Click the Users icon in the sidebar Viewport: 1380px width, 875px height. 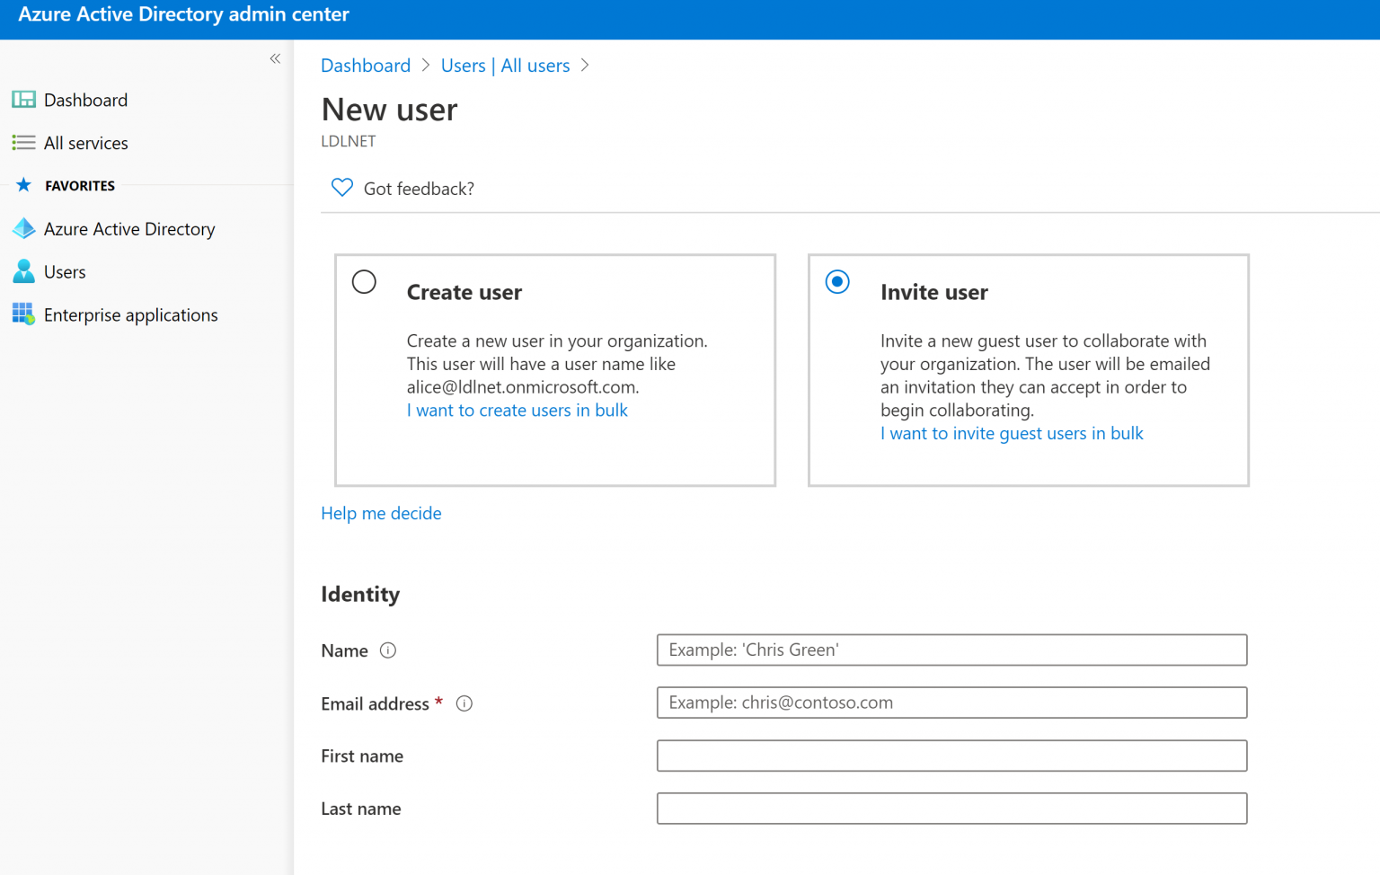coord(23,271)
